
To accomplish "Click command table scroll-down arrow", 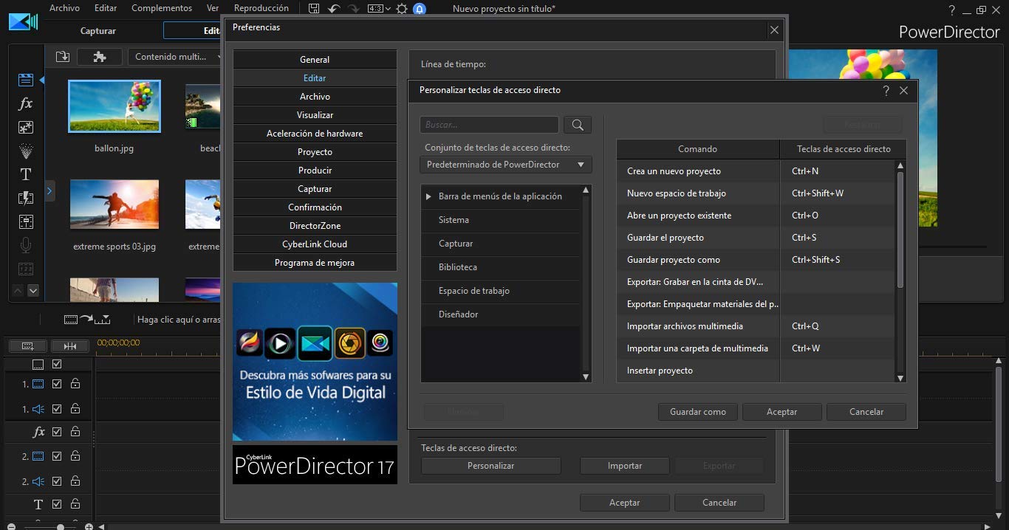I will pos(900,378).
